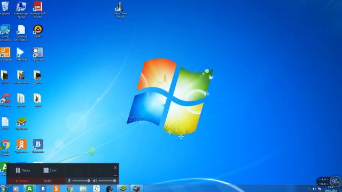Click the red Запись recording indicator

point(22,181)
